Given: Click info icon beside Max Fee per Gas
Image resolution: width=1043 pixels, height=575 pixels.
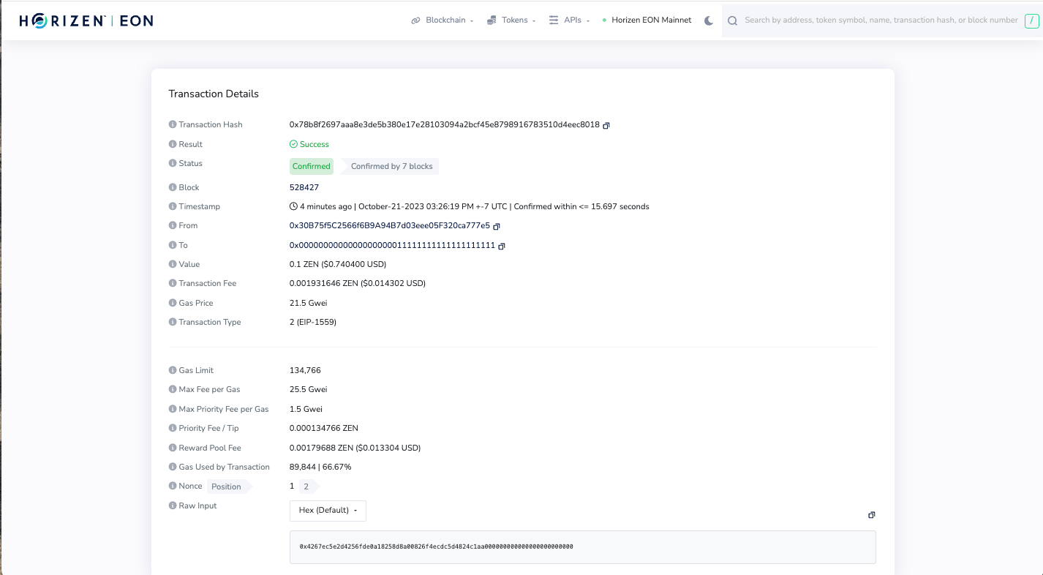Looking at the screenshot, I should point(173,389).
